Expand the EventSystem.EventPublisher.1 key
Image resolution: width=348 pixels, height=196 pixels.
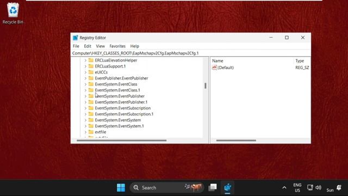(85, 102)
